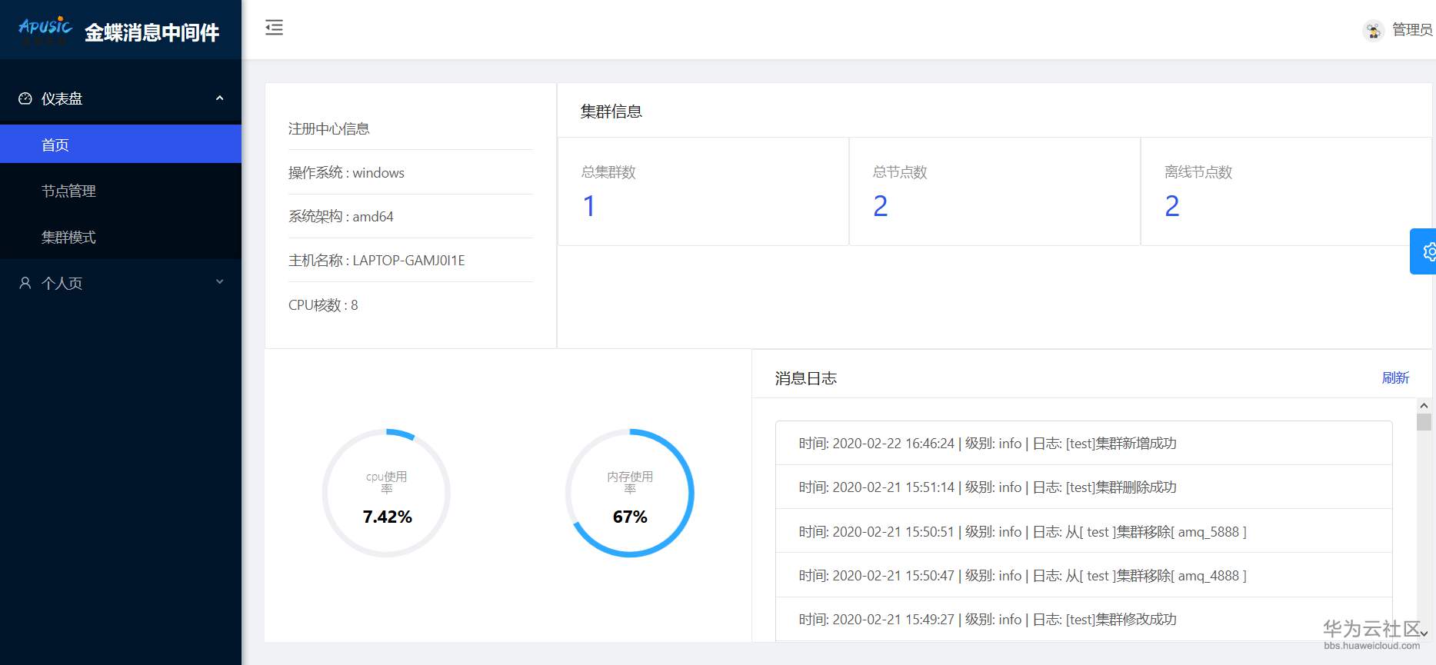Click the user icon beside 个人页
The width and height of the screenshot is (1436, 665).
(x=25, y=283)
